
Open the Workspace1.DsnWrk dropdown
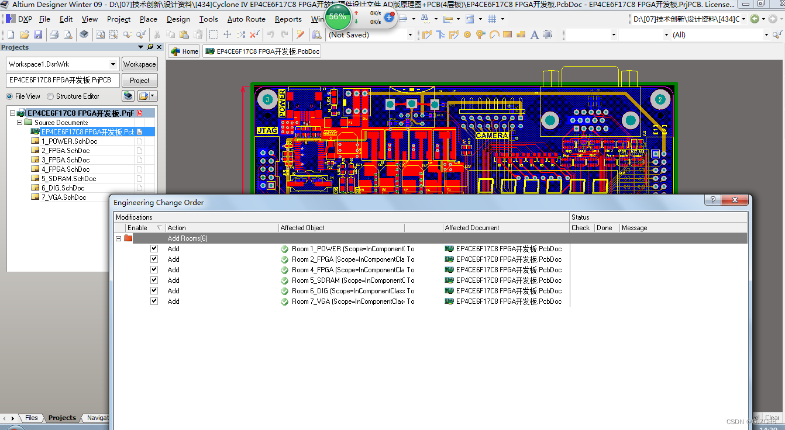tap(113, 64)
